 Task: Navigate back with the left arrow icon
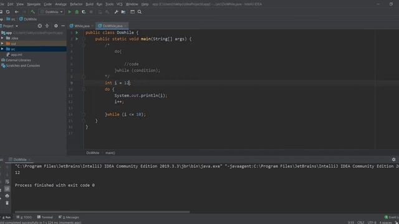[17, 12]
